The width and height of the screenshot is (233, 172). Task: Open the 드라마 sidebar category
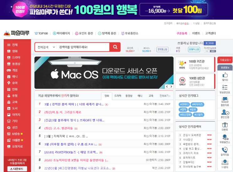coord(13,57)
